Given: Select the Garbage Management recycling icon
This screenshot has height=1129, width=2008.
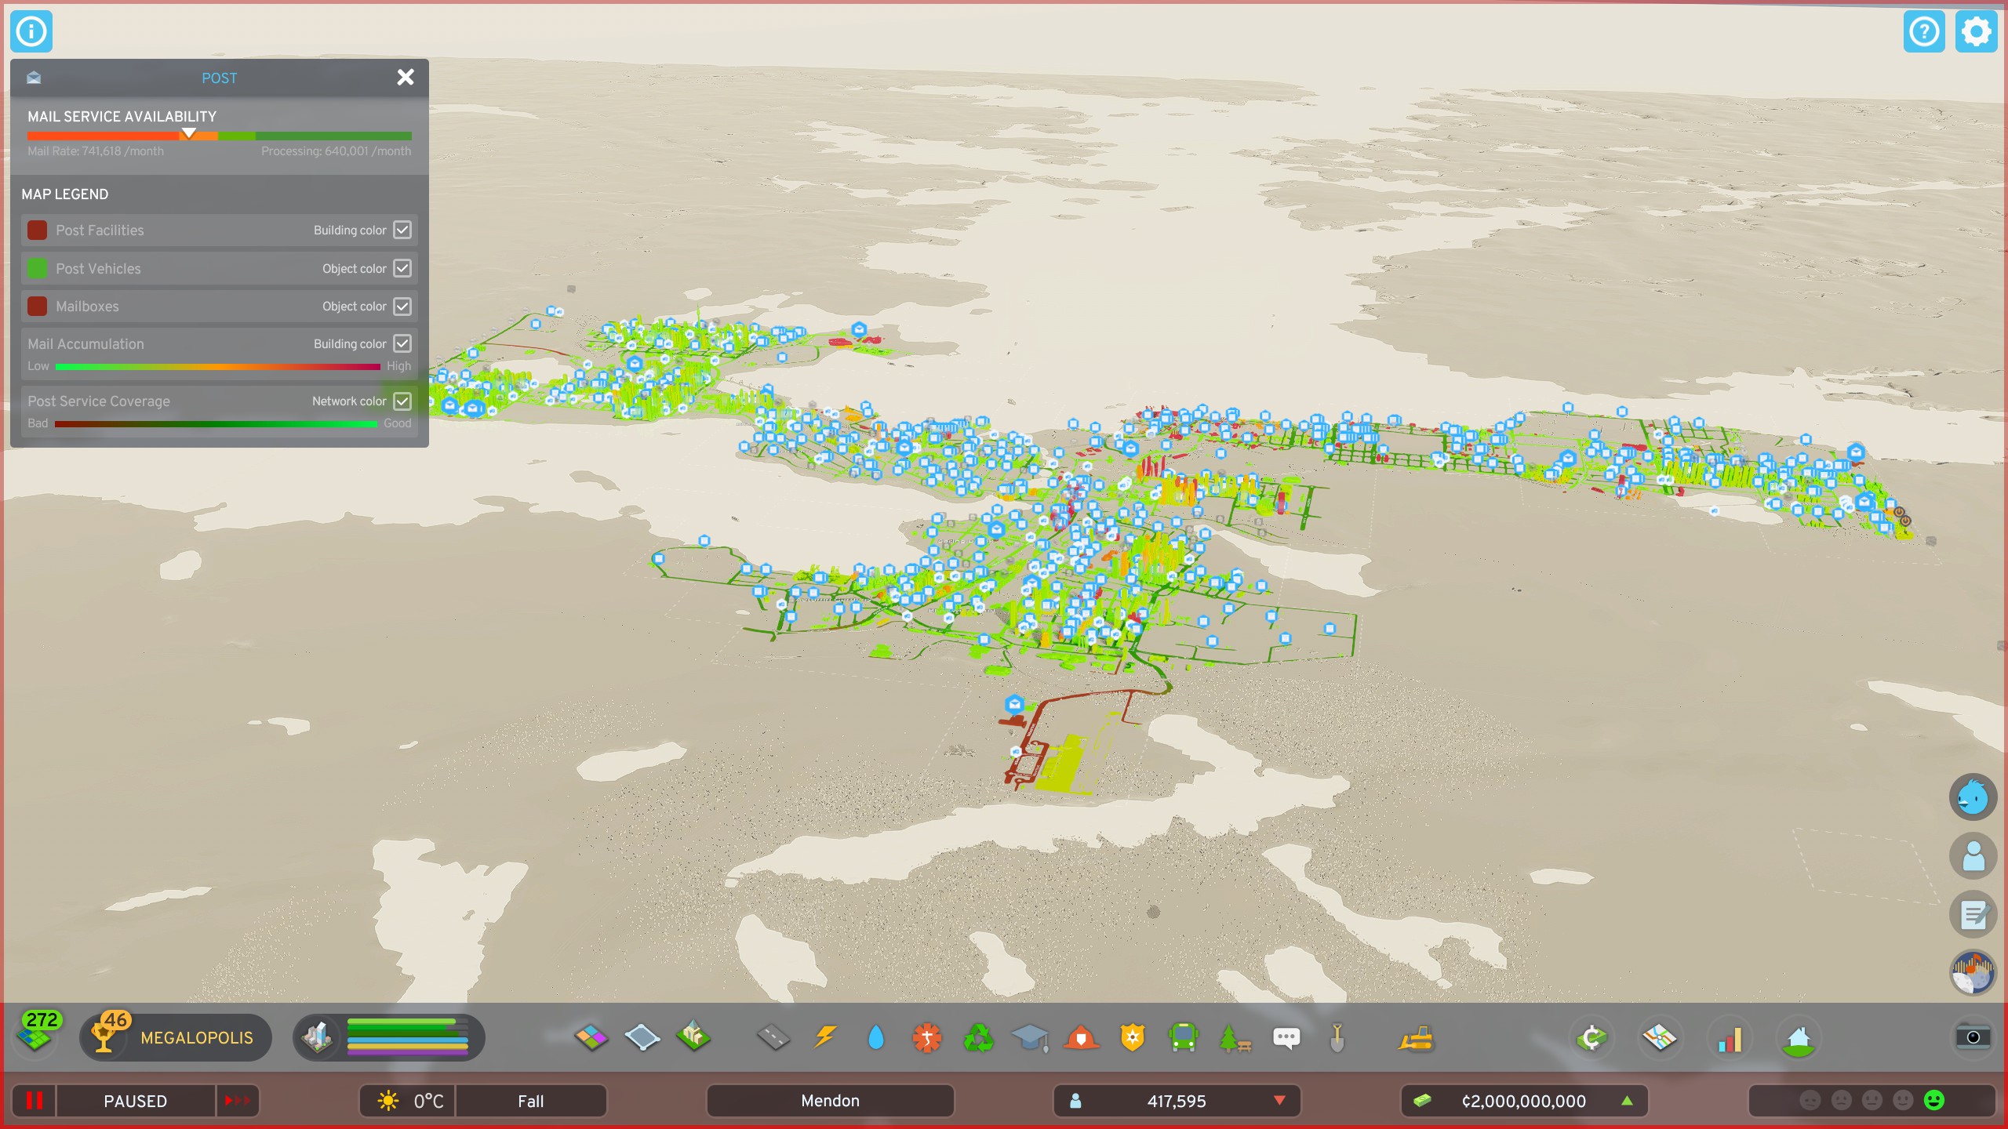Looking at the screenshot, I should coord(978,1037).
